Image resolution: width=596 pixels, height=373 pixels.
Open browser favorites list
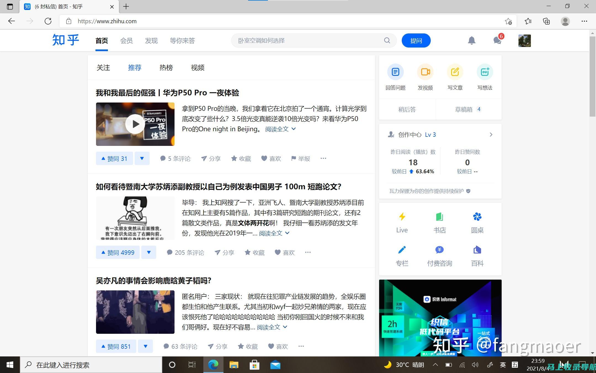coord(528,21)
